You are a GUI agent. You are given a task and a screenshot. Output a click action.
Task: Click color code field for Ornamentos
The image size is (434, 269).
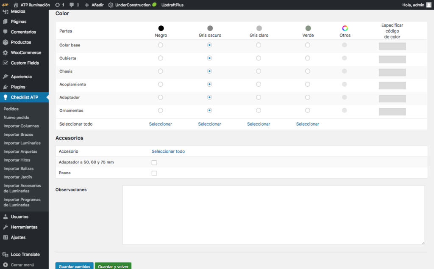[x=392, y=112]
